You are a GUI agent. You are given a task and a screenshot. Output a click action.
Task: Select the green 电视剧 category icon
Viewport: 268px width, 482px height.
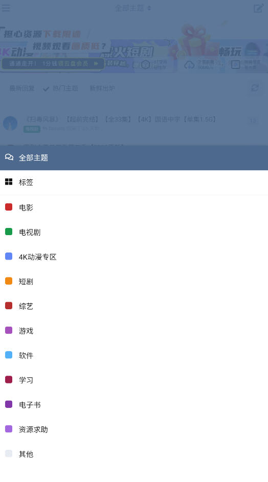pyautogui.click(x=9, y=232)
